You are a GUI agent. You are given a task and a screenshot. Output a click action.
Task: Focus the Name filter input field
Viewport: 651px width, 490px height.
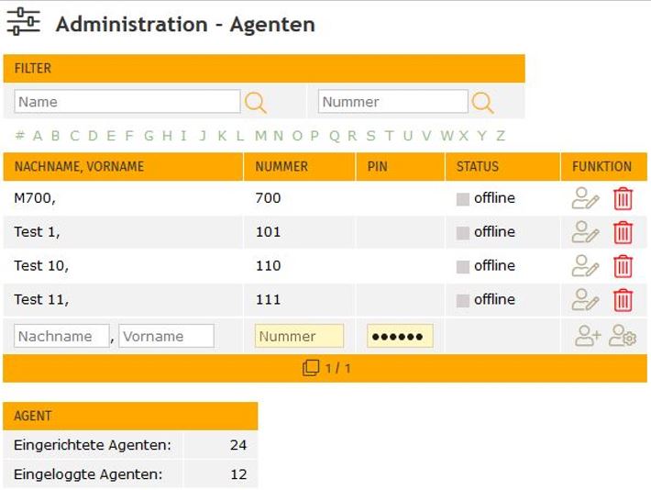127,102
